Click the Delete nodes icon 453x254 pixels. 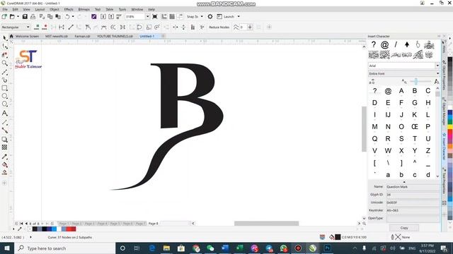[x=45, y=27]
